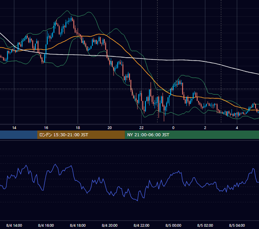The width and height of the screenshot is (259, 229).
Task: Click the 8/4 22:00 time label
Action: (x=141, y=225)
